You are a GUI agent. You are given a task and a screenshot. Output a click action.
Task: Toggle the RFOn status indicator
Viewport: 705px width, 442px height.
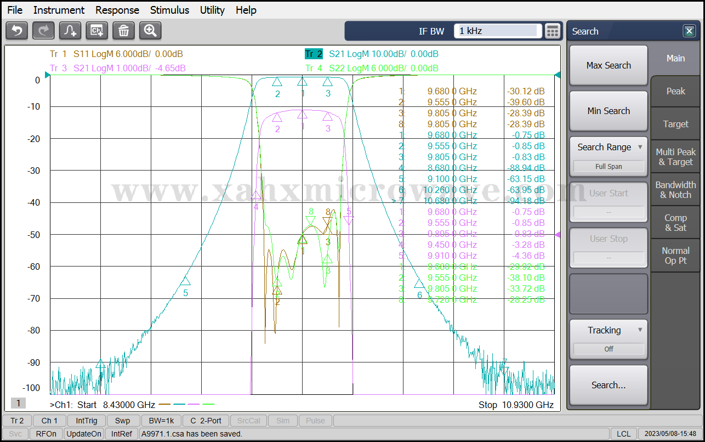46,434
